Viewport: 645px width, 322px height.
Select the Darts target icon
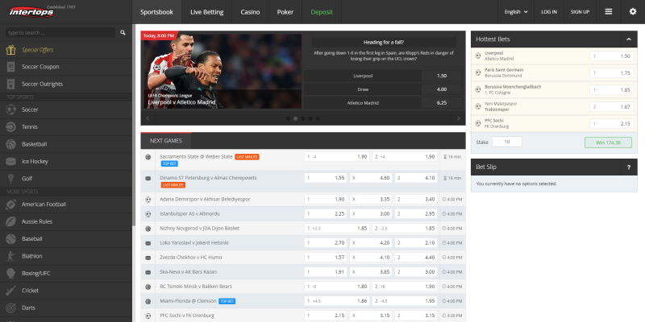coord(10,308)
